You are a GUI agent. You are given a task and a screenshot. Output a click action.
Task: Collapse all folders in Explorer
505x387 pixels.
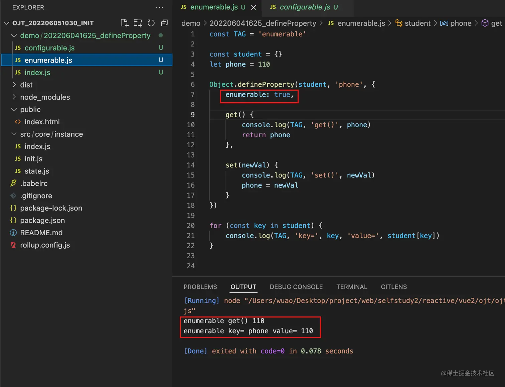[x=164, y=23]
